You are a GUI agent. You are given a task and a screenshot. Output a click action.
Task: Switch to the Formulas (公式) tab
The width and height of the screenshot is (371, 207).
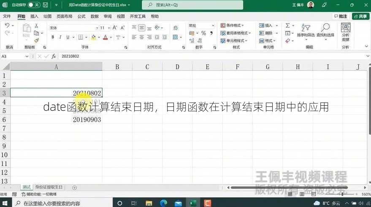(81, 16)
